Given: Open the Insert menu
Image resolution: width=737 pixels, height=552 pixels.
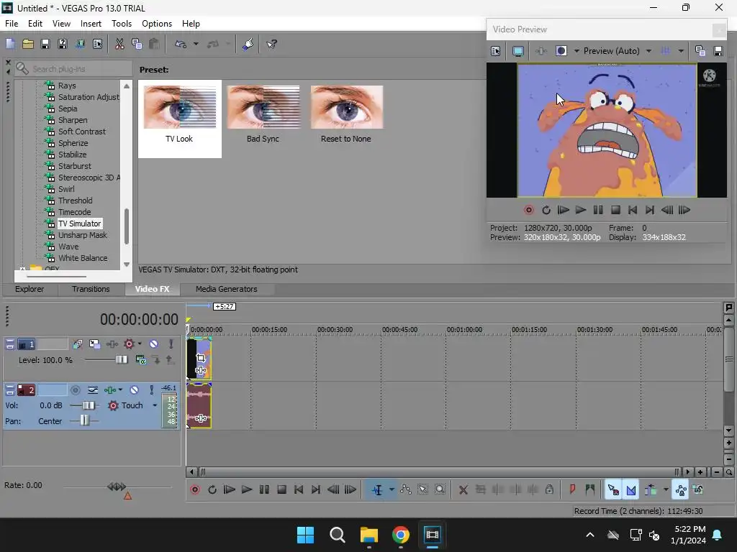Looking at the screenshot, I should (91, 24).
